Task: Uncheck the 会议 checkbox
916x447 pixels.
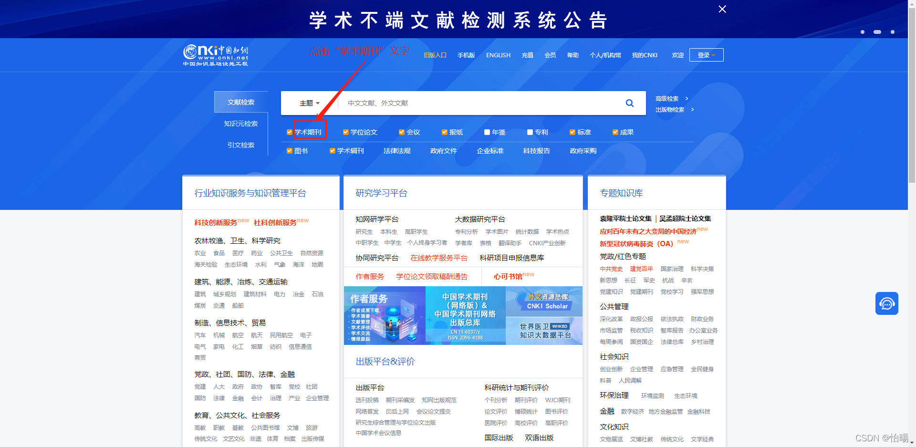Action: point(402,132)
